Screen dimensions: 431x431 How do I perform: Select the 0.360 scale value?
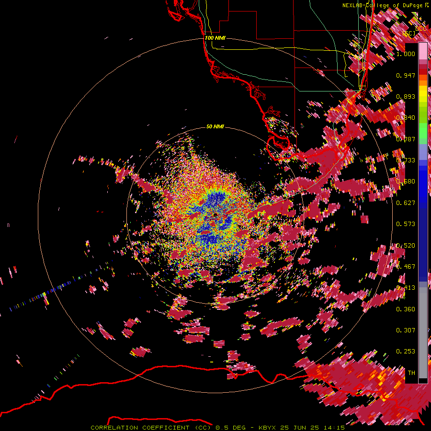[406, 309]
